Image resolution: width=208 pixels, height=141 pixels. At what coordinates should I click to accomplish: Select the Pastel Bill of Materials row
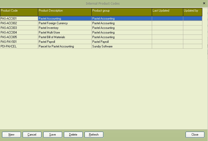65,37
